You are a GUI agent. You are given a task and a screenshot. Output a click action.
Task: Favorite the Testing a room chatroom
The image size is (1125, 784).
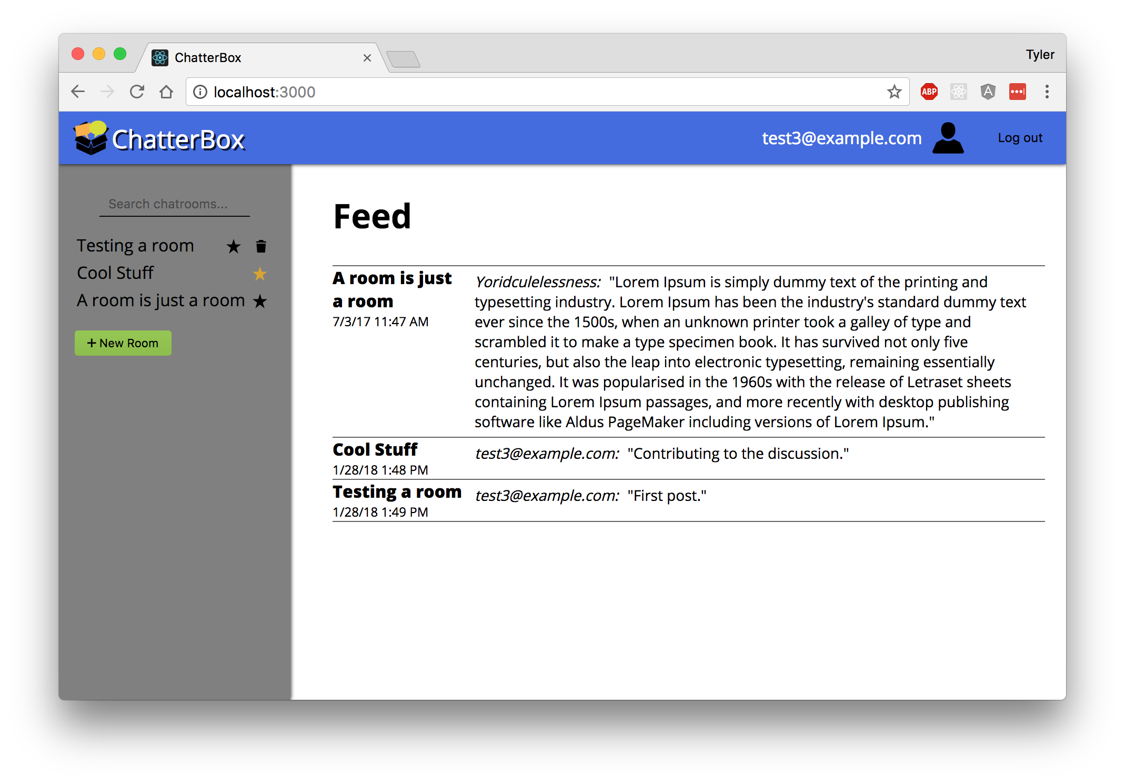233,246
